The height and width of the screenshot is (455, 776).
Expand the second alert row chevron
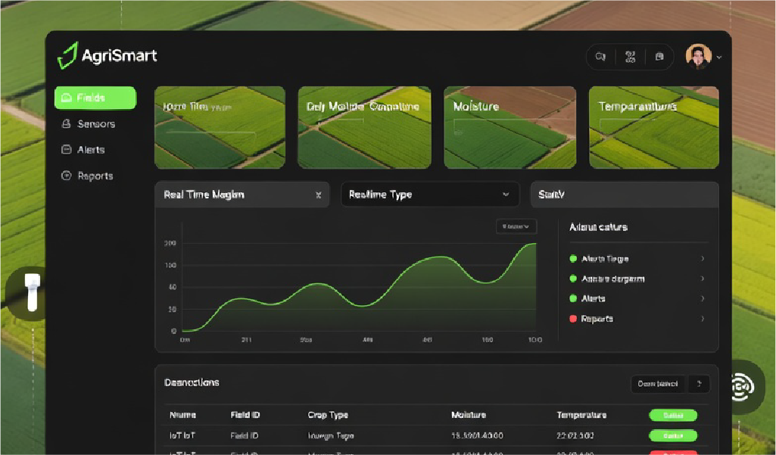(703, 279)
